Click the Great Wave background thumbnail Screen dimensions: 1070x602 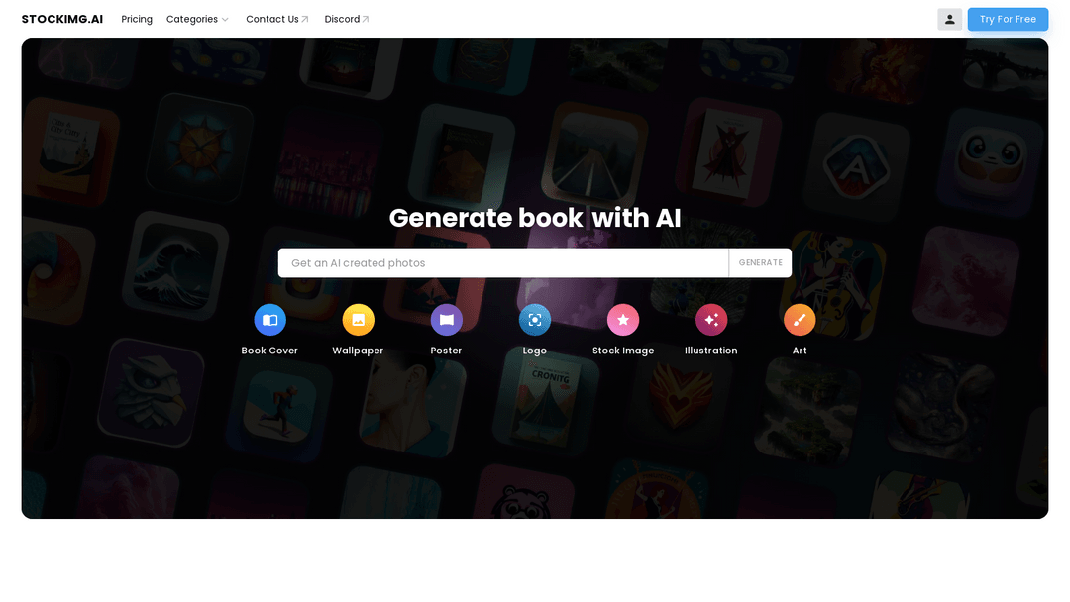click(x=176, y=268)
